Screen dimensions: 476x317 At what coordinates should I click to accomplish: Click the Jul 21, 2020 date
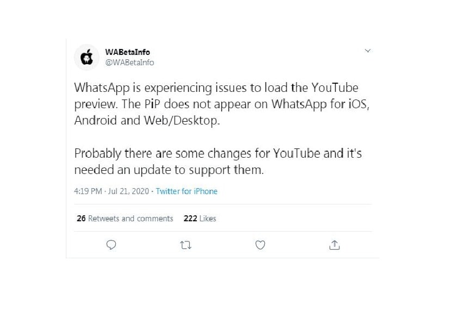[128, 191]
